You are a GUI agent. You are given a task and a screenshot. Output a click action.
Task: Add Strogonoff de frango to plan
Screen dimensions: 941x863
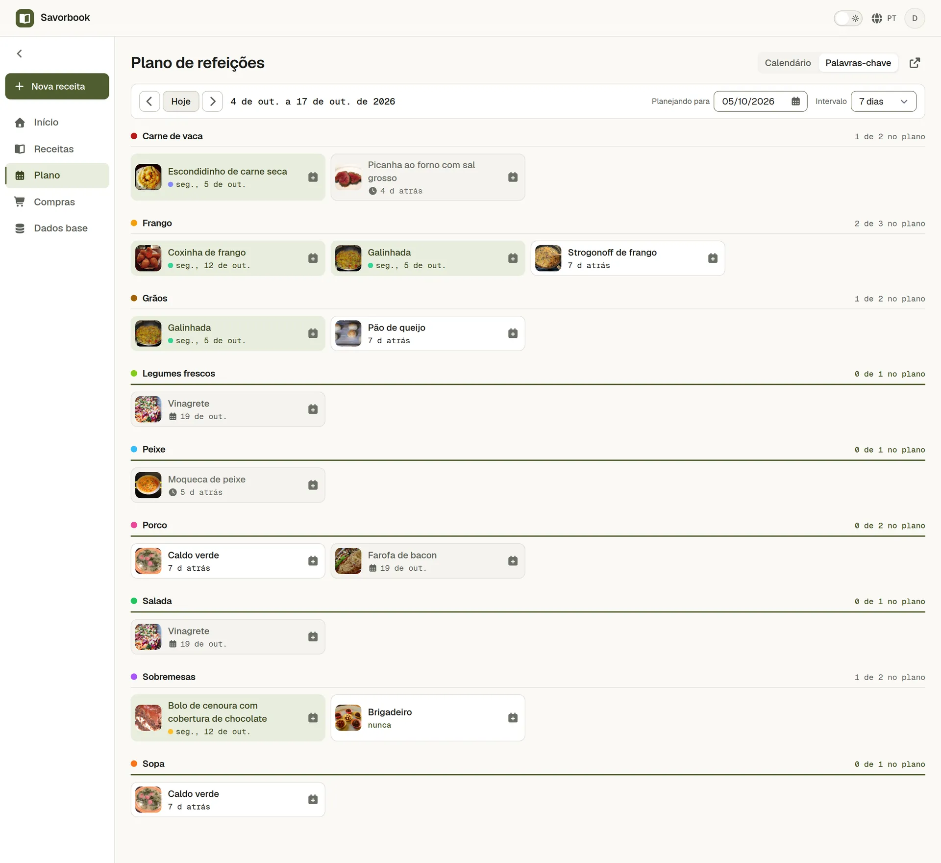713,258
